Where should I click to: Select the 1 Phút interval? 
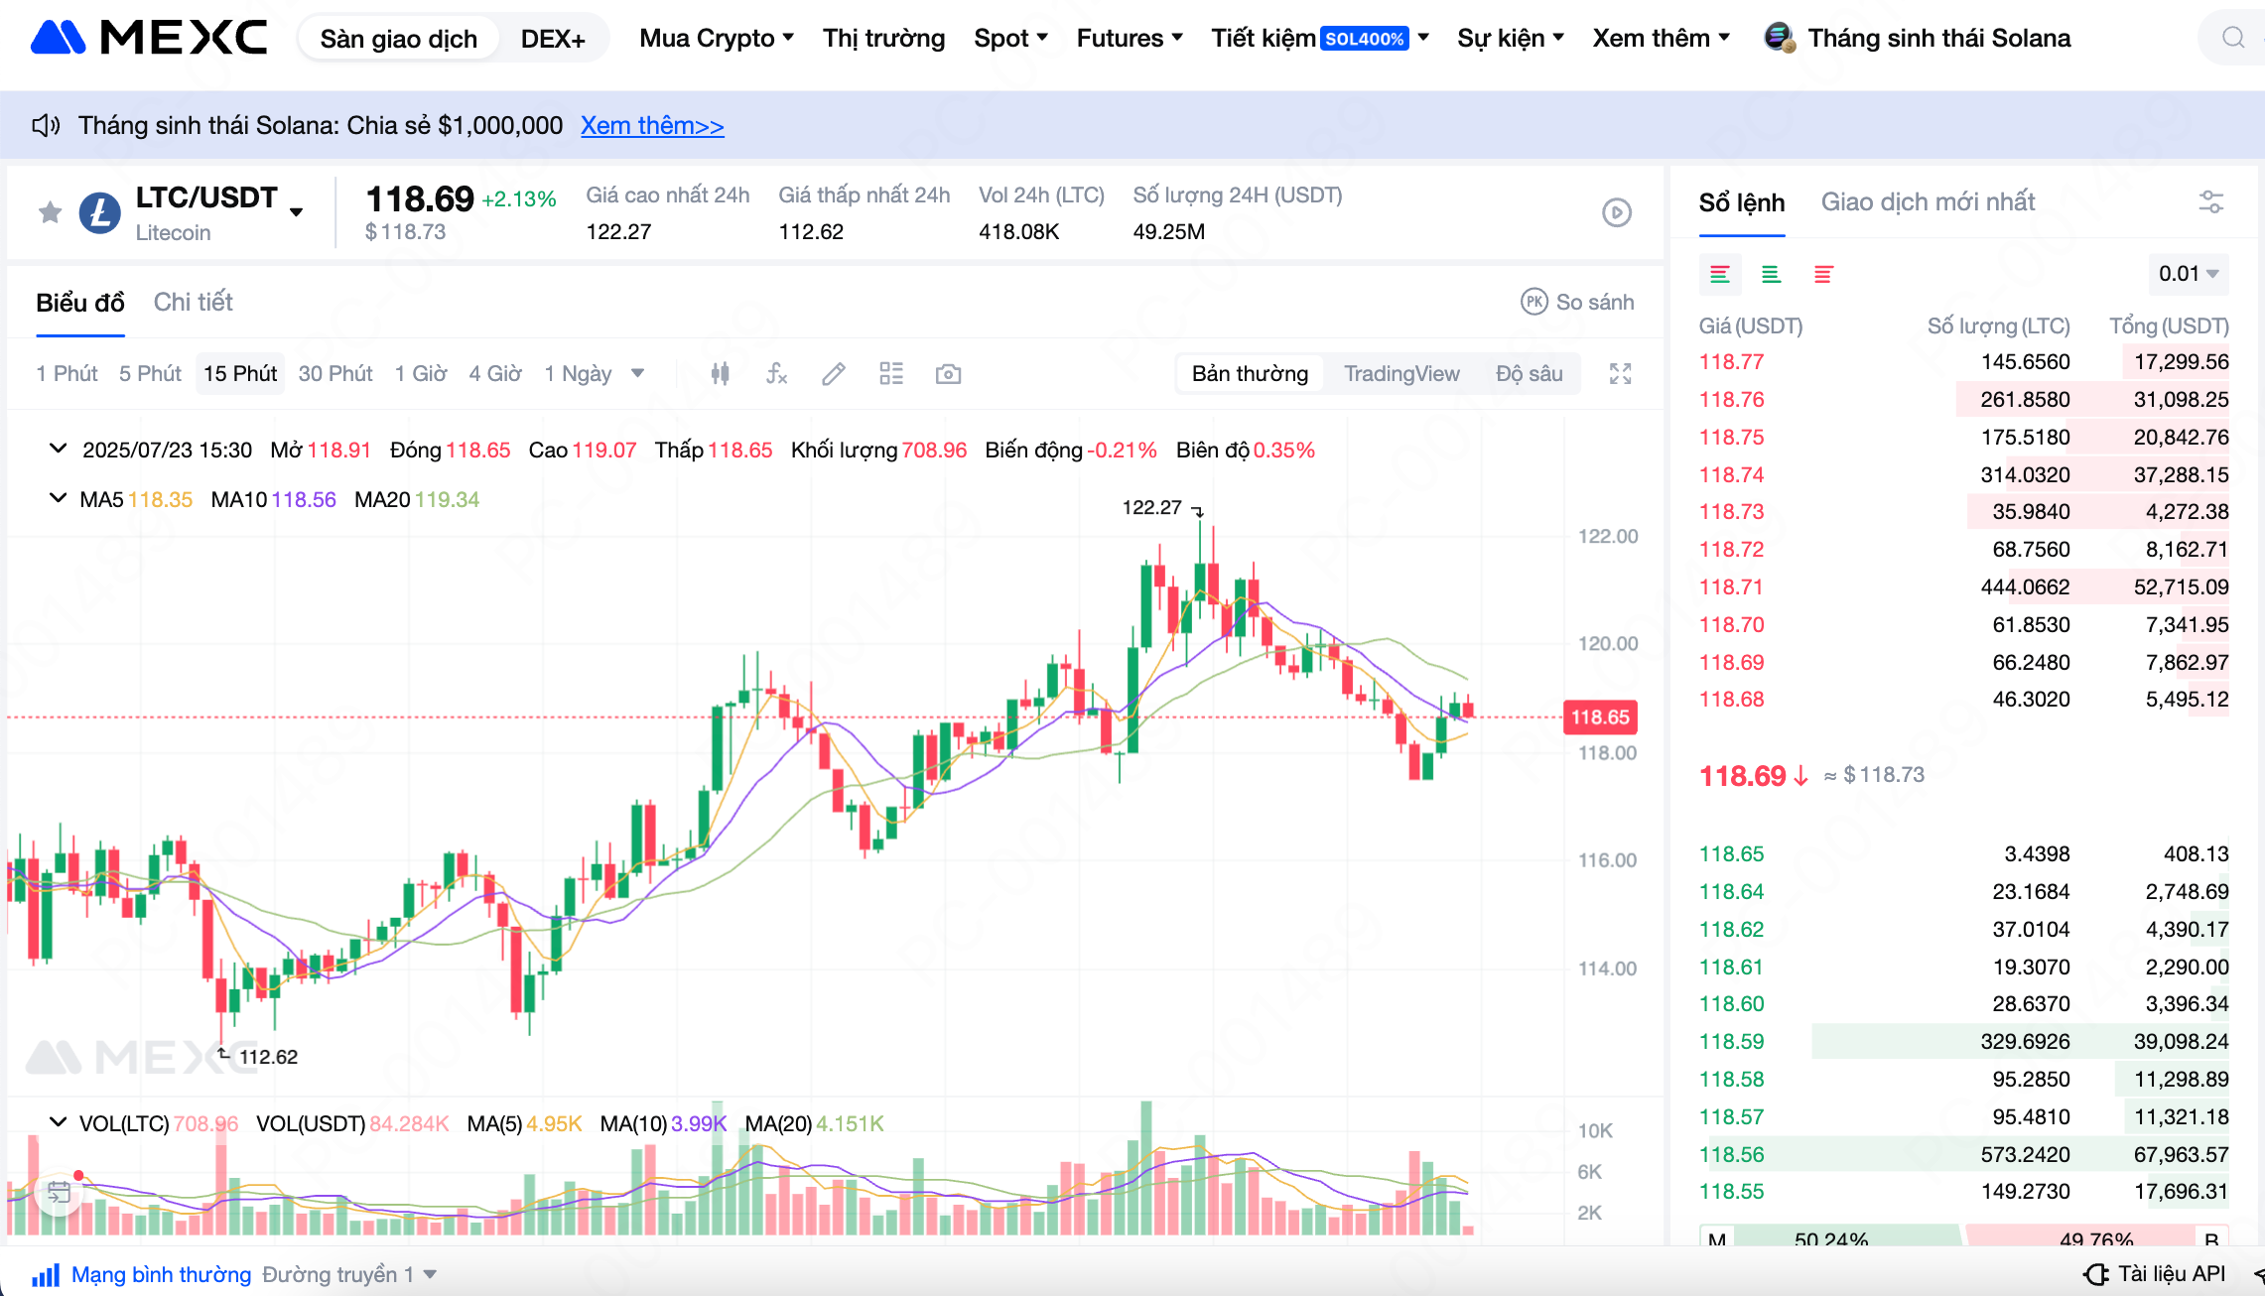point(67,374)
